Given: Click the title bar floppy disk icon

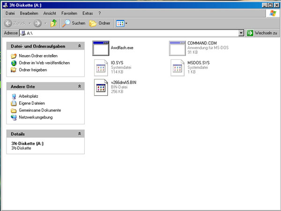Looking at the screenshot, I should pyautogui.click(x=6, y=5).
